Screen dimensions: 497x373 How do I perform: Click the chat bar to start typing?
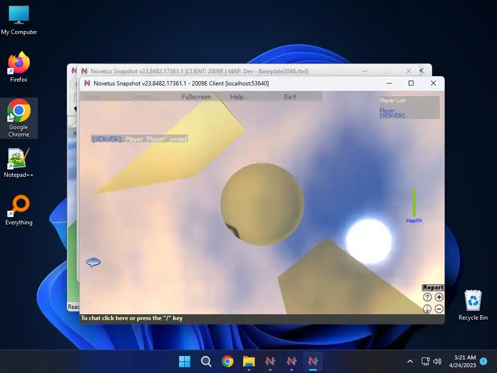(262, 318)
